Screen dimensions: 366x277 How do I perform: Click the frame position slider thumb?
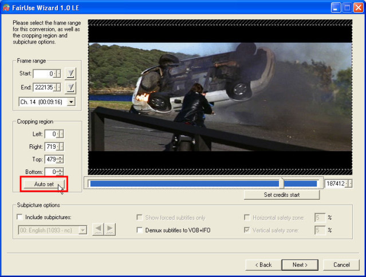coord(281,183)
